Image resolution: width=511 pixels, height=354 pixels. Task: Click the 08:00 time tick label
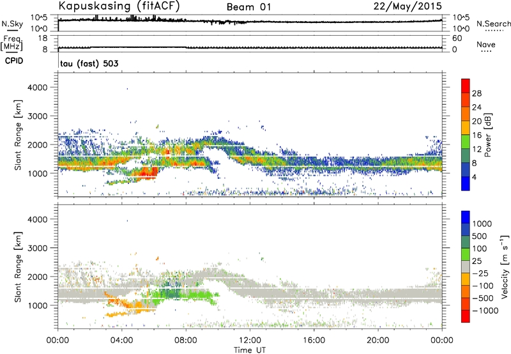pos(186,341)
